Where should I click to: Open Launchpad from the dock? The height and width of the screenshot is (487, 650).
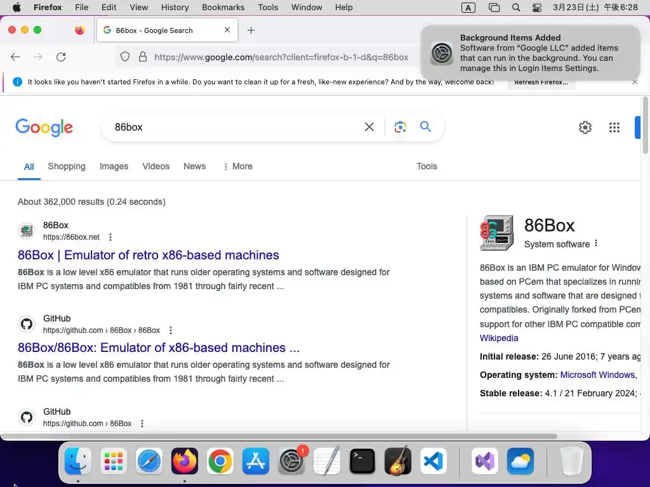pos(114,461)
